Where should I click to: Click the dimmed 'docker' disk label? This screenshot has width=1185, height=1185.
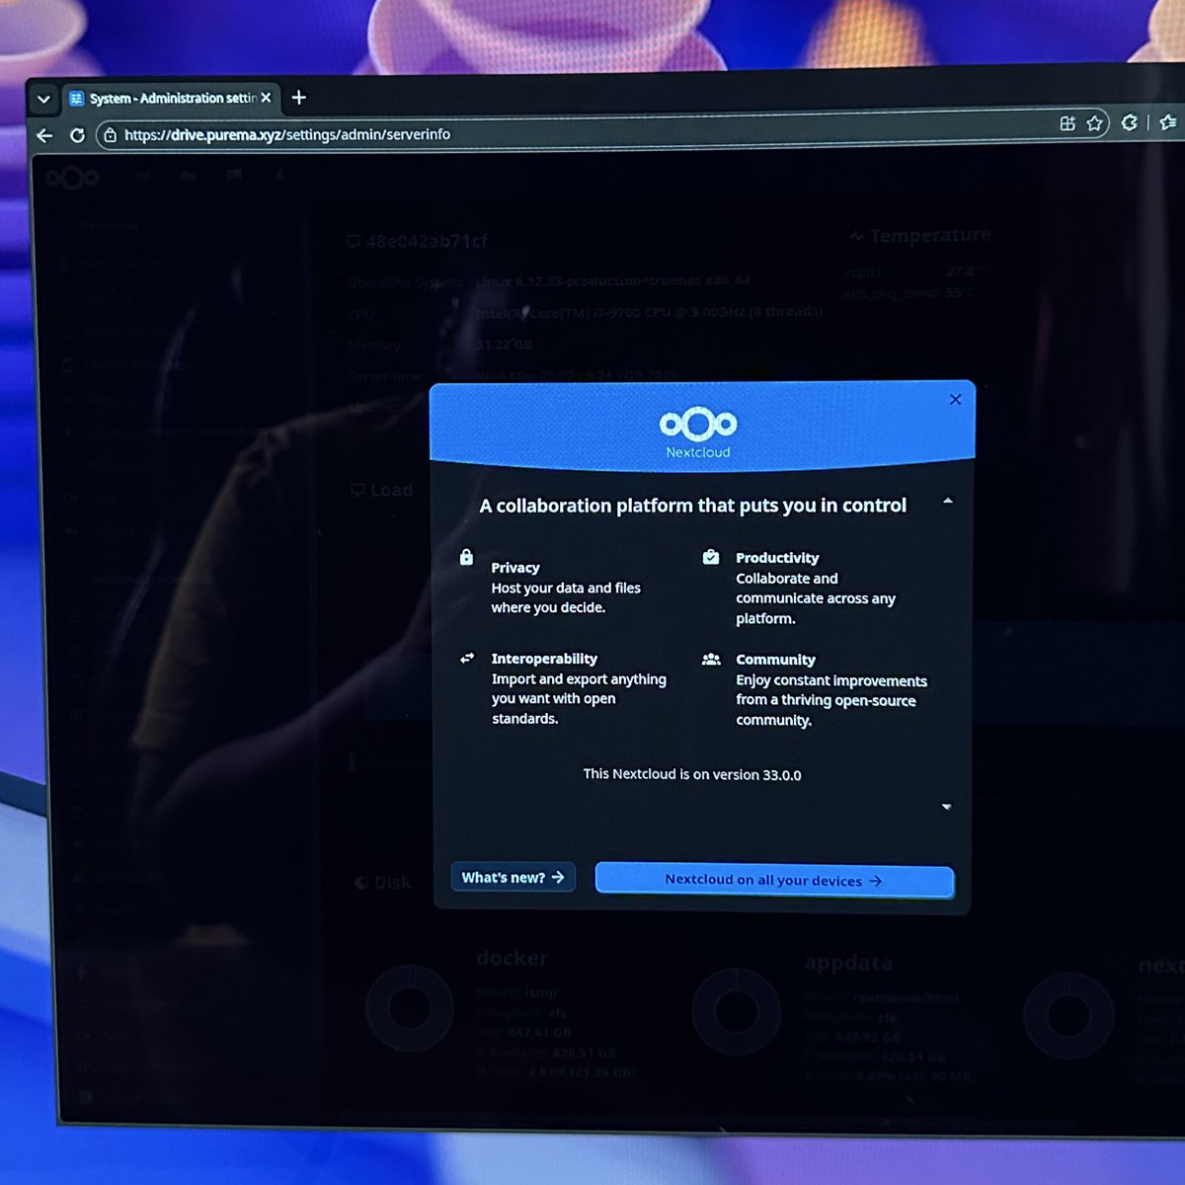coord(512,958)
